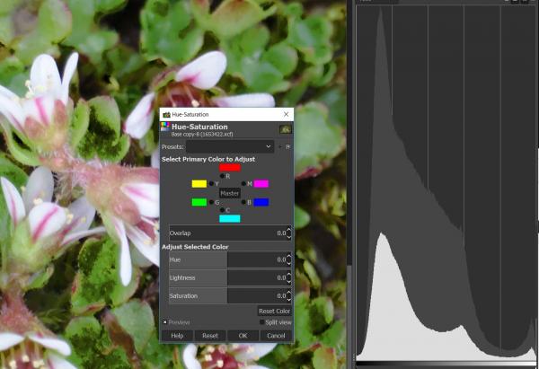Screen dimensions: 539x369
Task: Click the Help button
Action: tap(177, 336)
